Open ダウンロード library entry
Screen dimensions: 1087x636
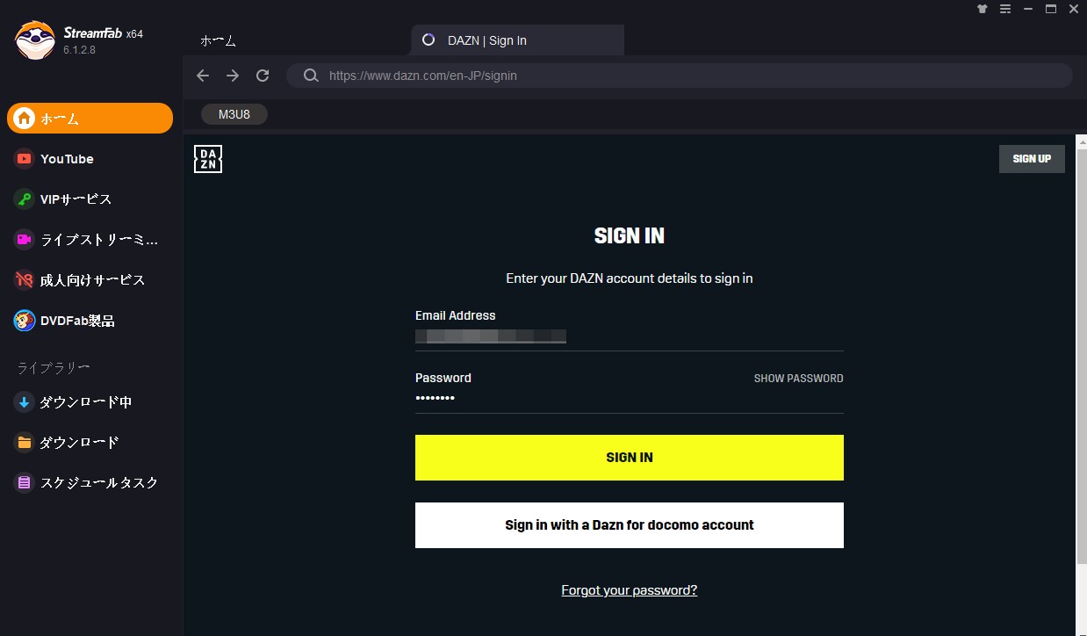[79, 443]
